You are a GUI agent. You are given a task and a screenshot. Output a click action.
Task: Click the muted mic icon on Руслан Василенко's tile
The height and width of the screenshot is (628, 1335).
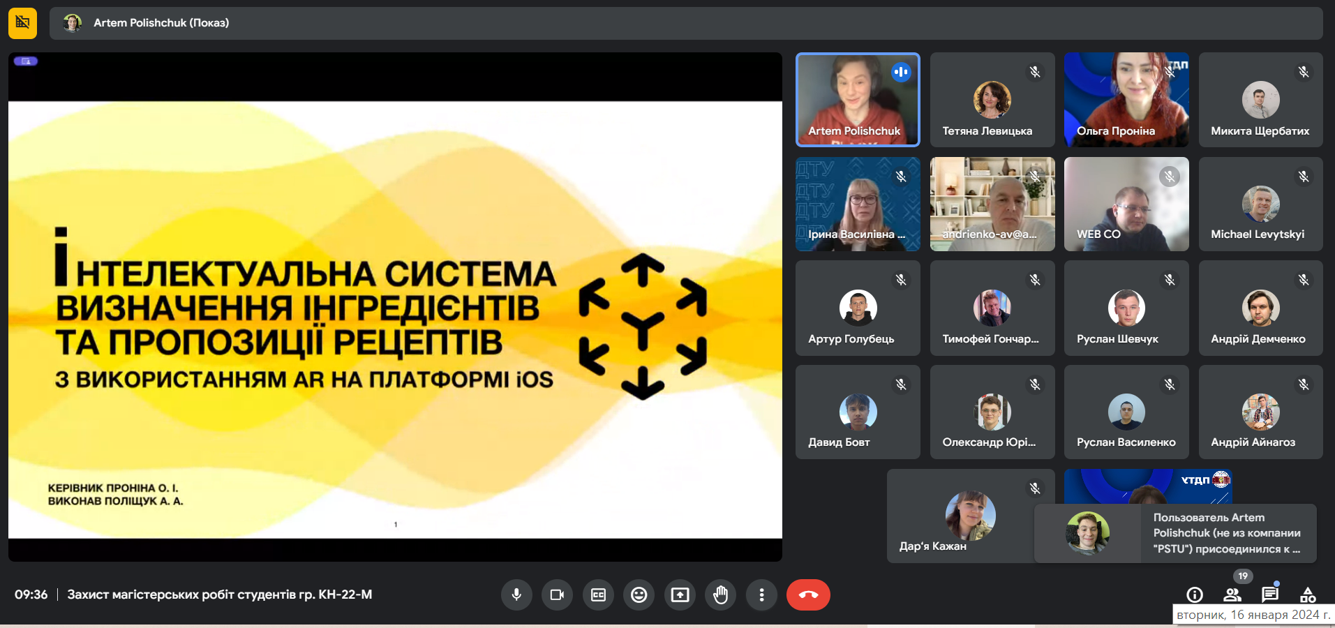click(x=1170, y=384)
